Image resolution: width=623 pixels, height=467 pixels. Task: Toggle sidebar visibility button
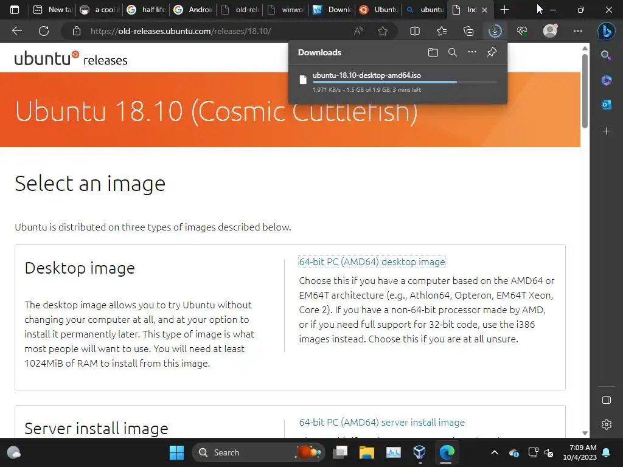(607, 400)
